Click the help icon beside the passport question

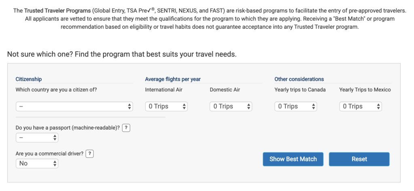point(126,128)
